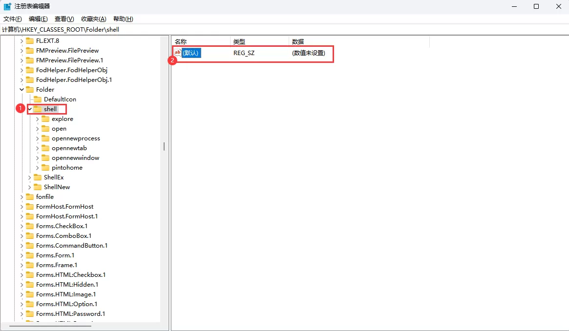Open the 收藏夹 menu

pos(93,19)
